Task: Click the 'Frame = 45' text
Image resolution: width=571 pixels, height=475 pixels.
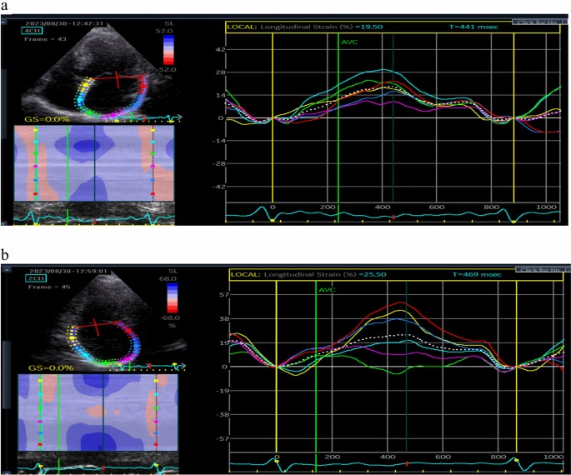Action: pyautogui.click(x=49, y=287)
